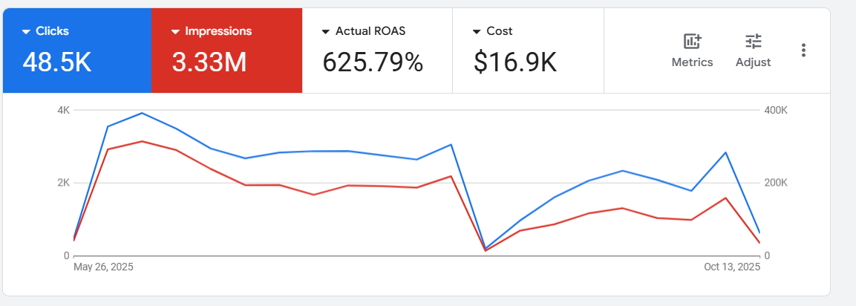This screenshot has height=306, width=856.
Task: Click the $16.9K cost value
Action: point(514,62)
